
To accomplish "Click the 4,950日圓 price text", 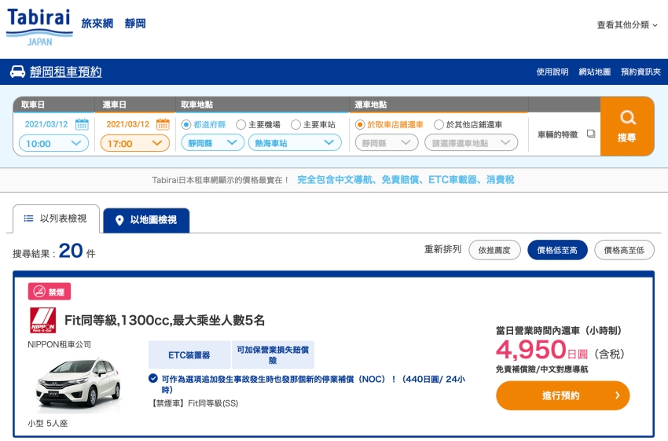I will tap(542, 351).
